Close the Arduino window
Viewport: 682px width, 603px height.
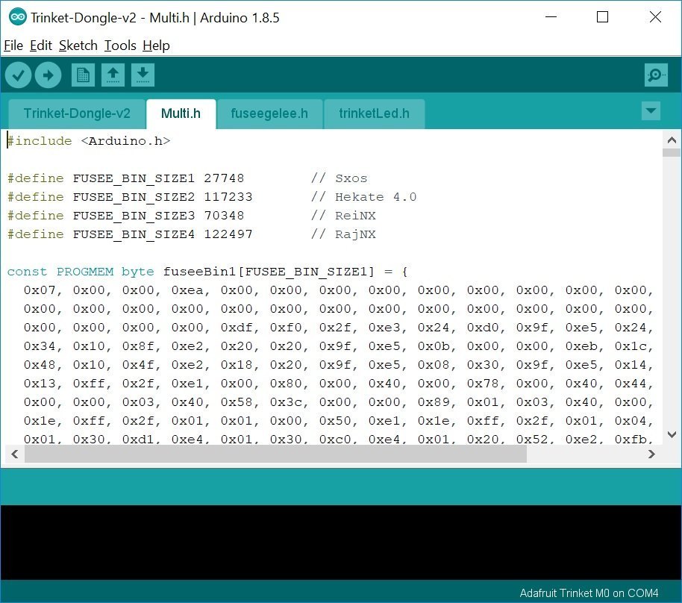point(655,17)
